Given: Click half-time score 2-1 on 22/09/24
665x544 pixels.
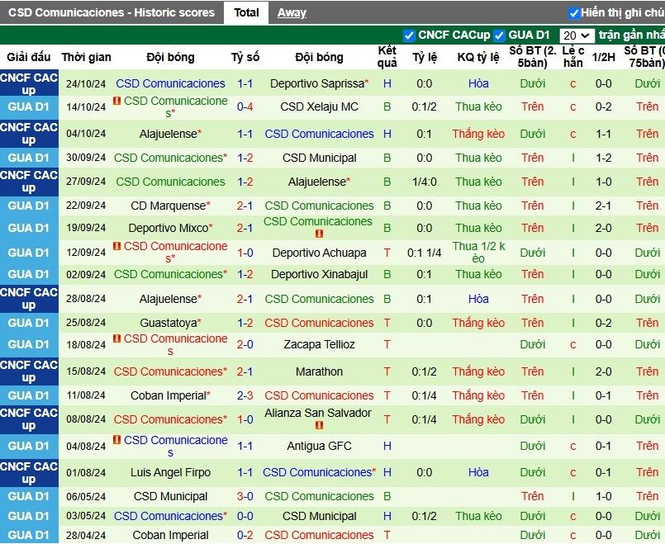Looking at the screenshot, I should pyautogui.click(x=603, y=206).
